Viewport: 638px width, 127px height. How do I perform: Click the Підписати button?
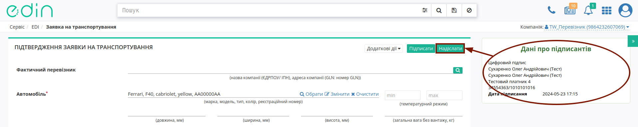pyautogui.click(x=421, y=49)
